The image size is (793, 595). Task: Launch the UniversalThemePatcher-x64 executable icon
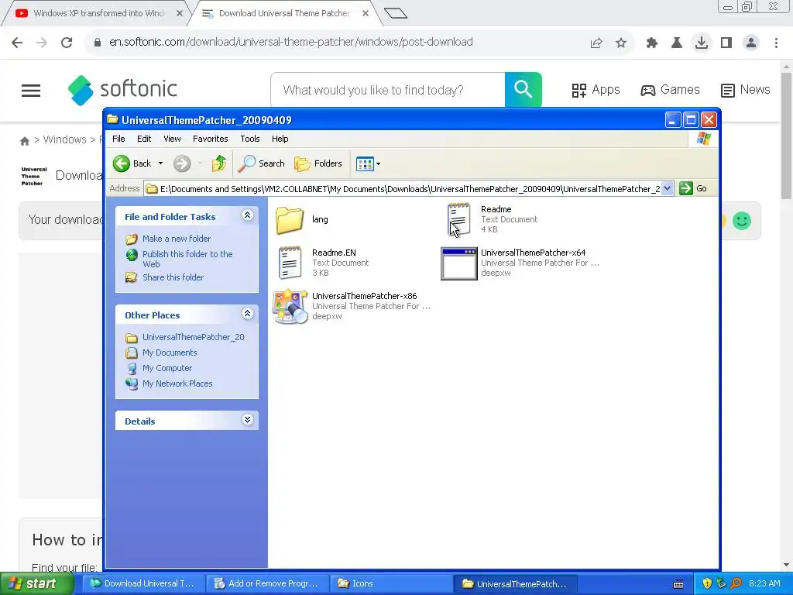[x=458, y=263]
